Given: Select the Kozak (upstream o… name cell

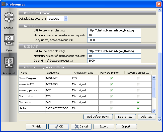Looking at the screenshot, I should click(x=32, y=91).
